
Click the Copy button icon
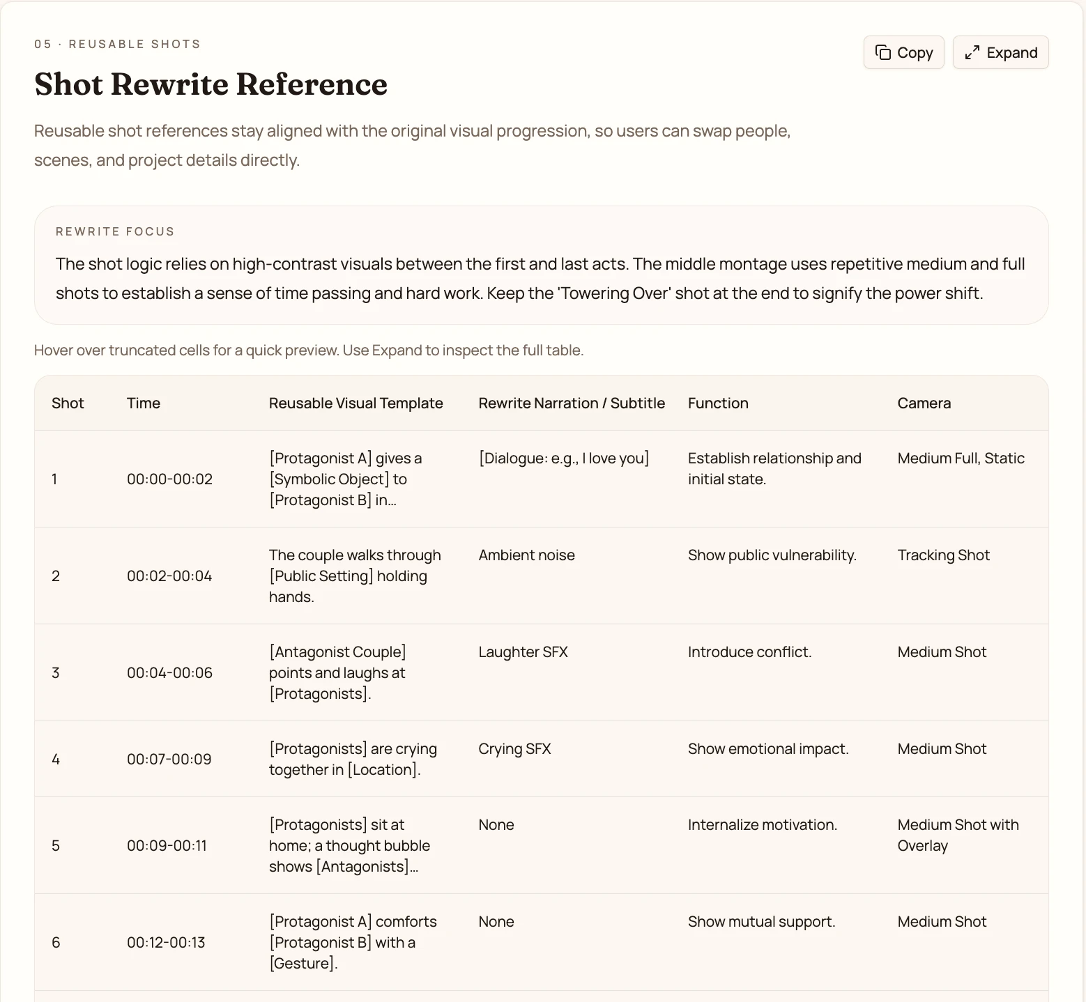pos(883,53)
